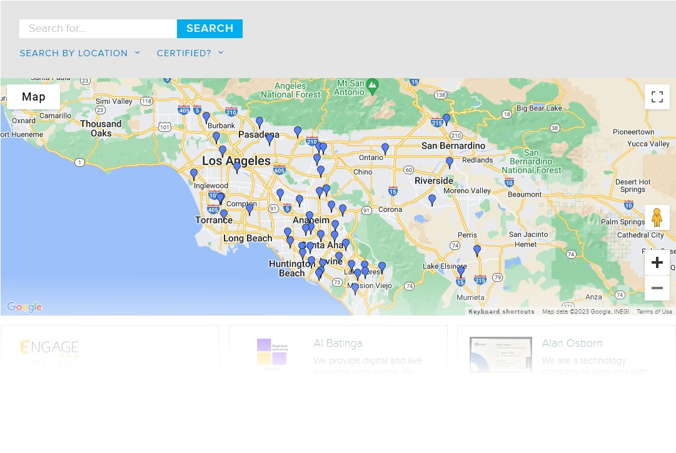The width and height of the screenshot is (676, 453).
Task: Click Keyboard shortcuts on the map
Action: tap(502, 312)
